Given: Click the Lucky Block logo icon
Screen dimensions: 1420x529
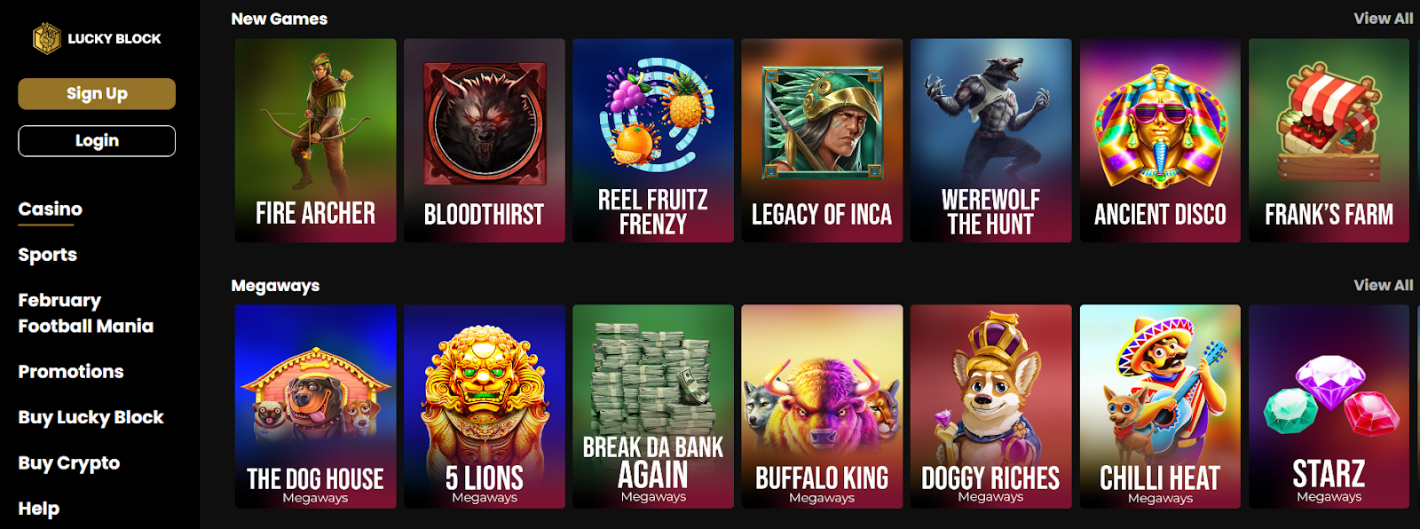Looking at the screenshot, I should pyautogui.click(x=46, y=38).
